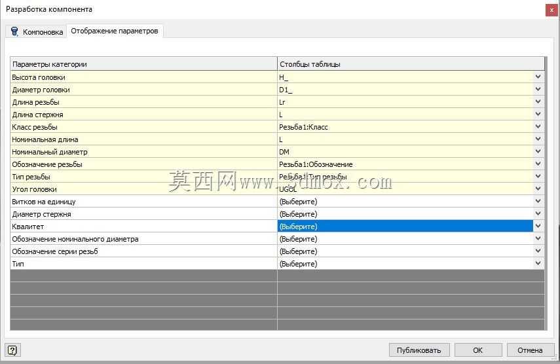Expand dropdown arrow for Тип row
This screenshot has height=364, width=560.
coord(538,264)
